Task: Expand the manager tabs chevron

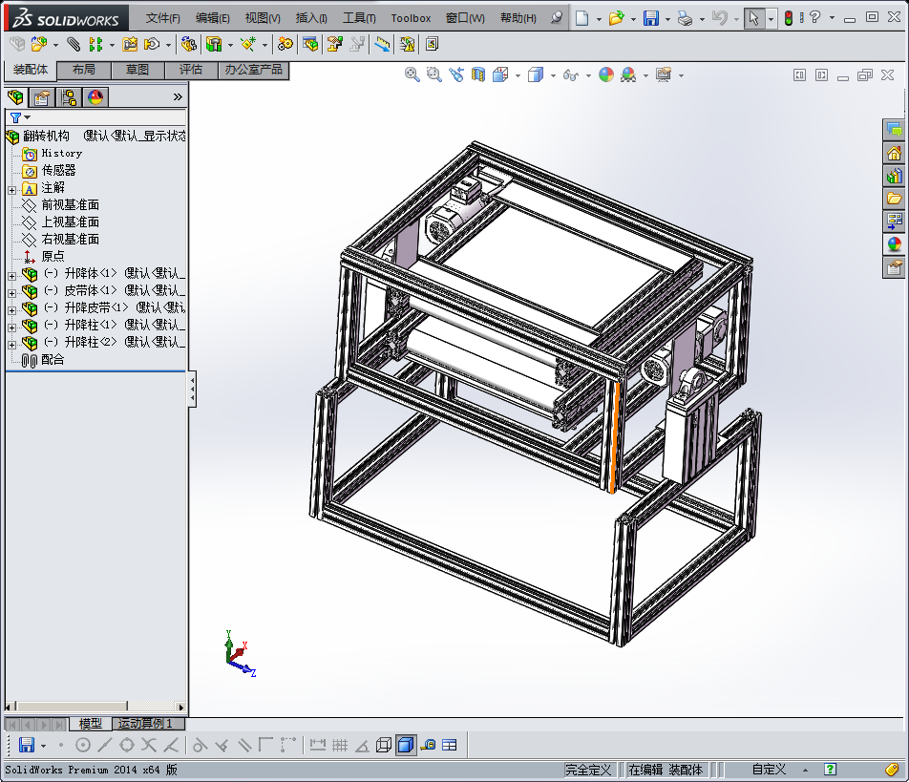Action: coord(178,96)
